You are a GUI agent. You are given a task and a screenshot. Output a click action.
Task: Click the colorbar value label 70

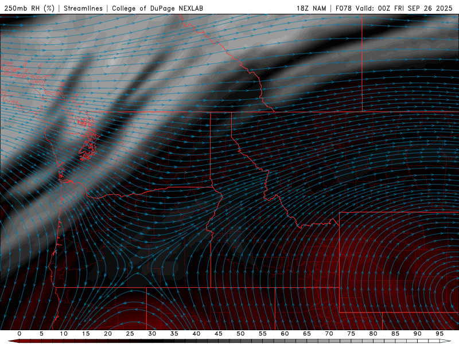pyautogui.click(x=329, y=334)
